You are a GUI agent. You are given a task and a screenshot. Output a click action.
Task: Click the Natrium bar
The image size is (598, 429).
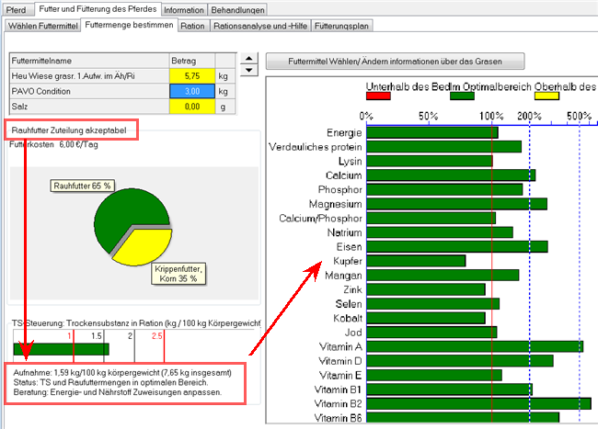[440, 232]
